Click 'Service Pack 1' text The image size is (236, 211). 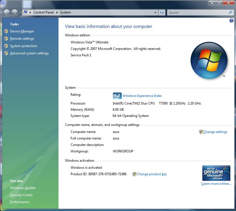coord(81,55)
